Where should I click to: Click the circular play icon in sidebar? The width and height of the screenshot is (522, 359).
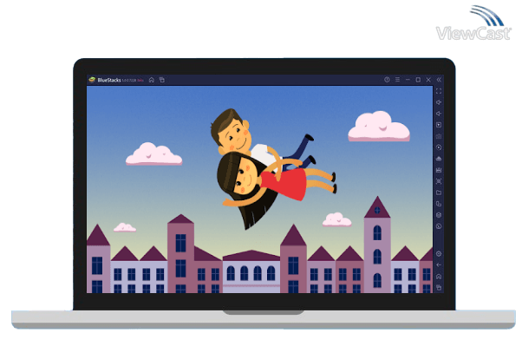tap(439, 147)
